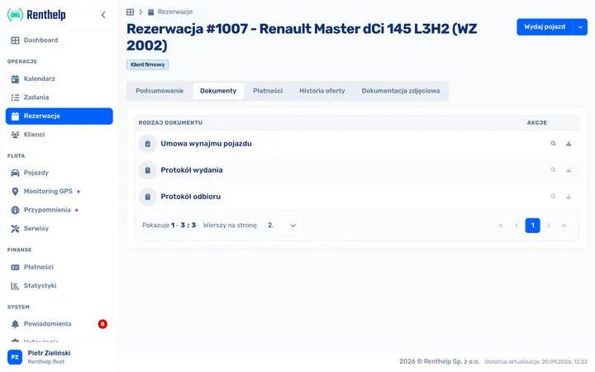Click the Umowa wynajmu pojazdu clipboard icon
Viewport: 595px width, 372px height.
(x=148, y=144)
